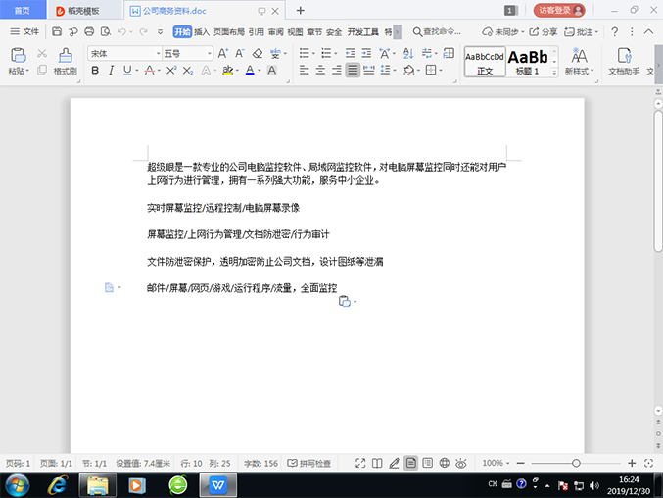Open the 页面布局 ribbon tab
Viewport: 663px width, 498px height.
(x=229, y=32)
